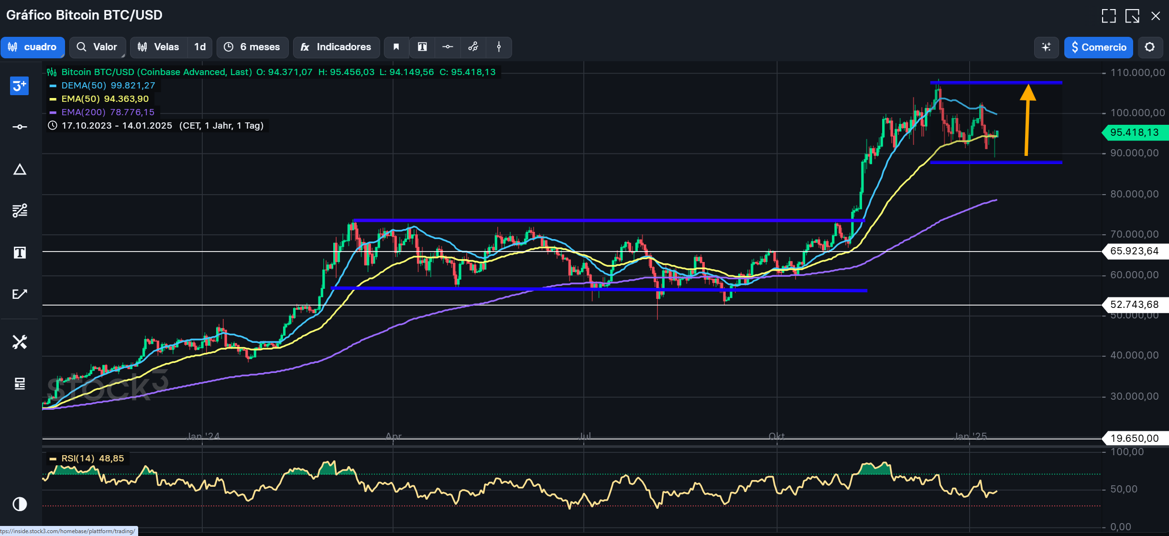Screen dimensions: 1169x536
Task: Expand the 6 meses time range selector
Action: [x=252, y=47]
